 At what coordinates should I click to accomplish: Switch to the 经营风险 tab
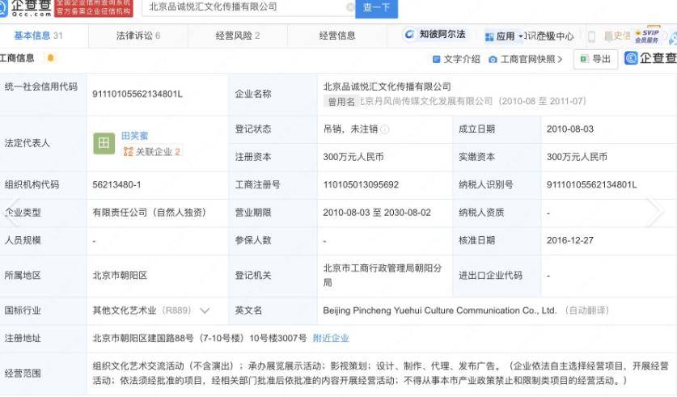point(238,36)
